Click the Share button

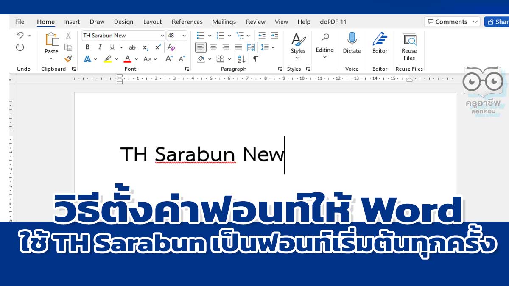coord(497,22)
